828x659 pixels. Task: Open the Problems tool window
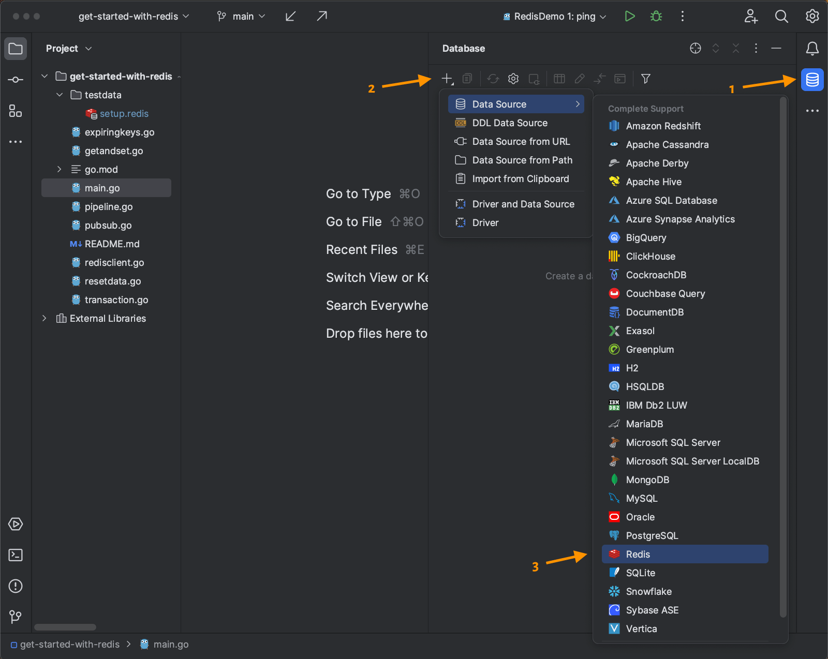pyautogui.click(x=16, y=586)
